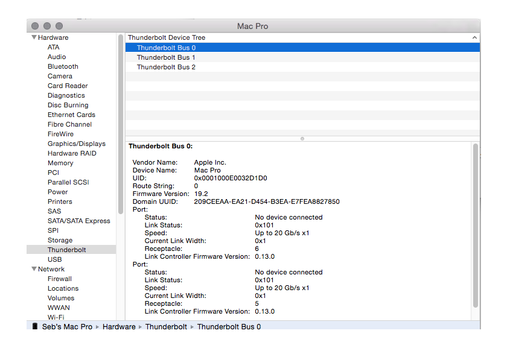Click the Mac icon in path bar
This screenshot has width=510, height=342.
pos(35,326)
